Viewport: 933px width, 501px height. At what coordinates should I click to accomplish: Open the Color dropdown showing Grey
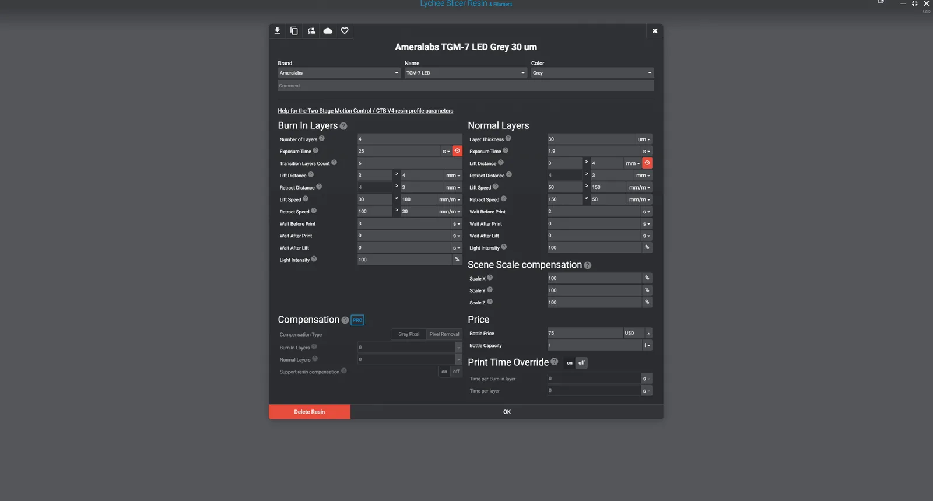(592, 73)
